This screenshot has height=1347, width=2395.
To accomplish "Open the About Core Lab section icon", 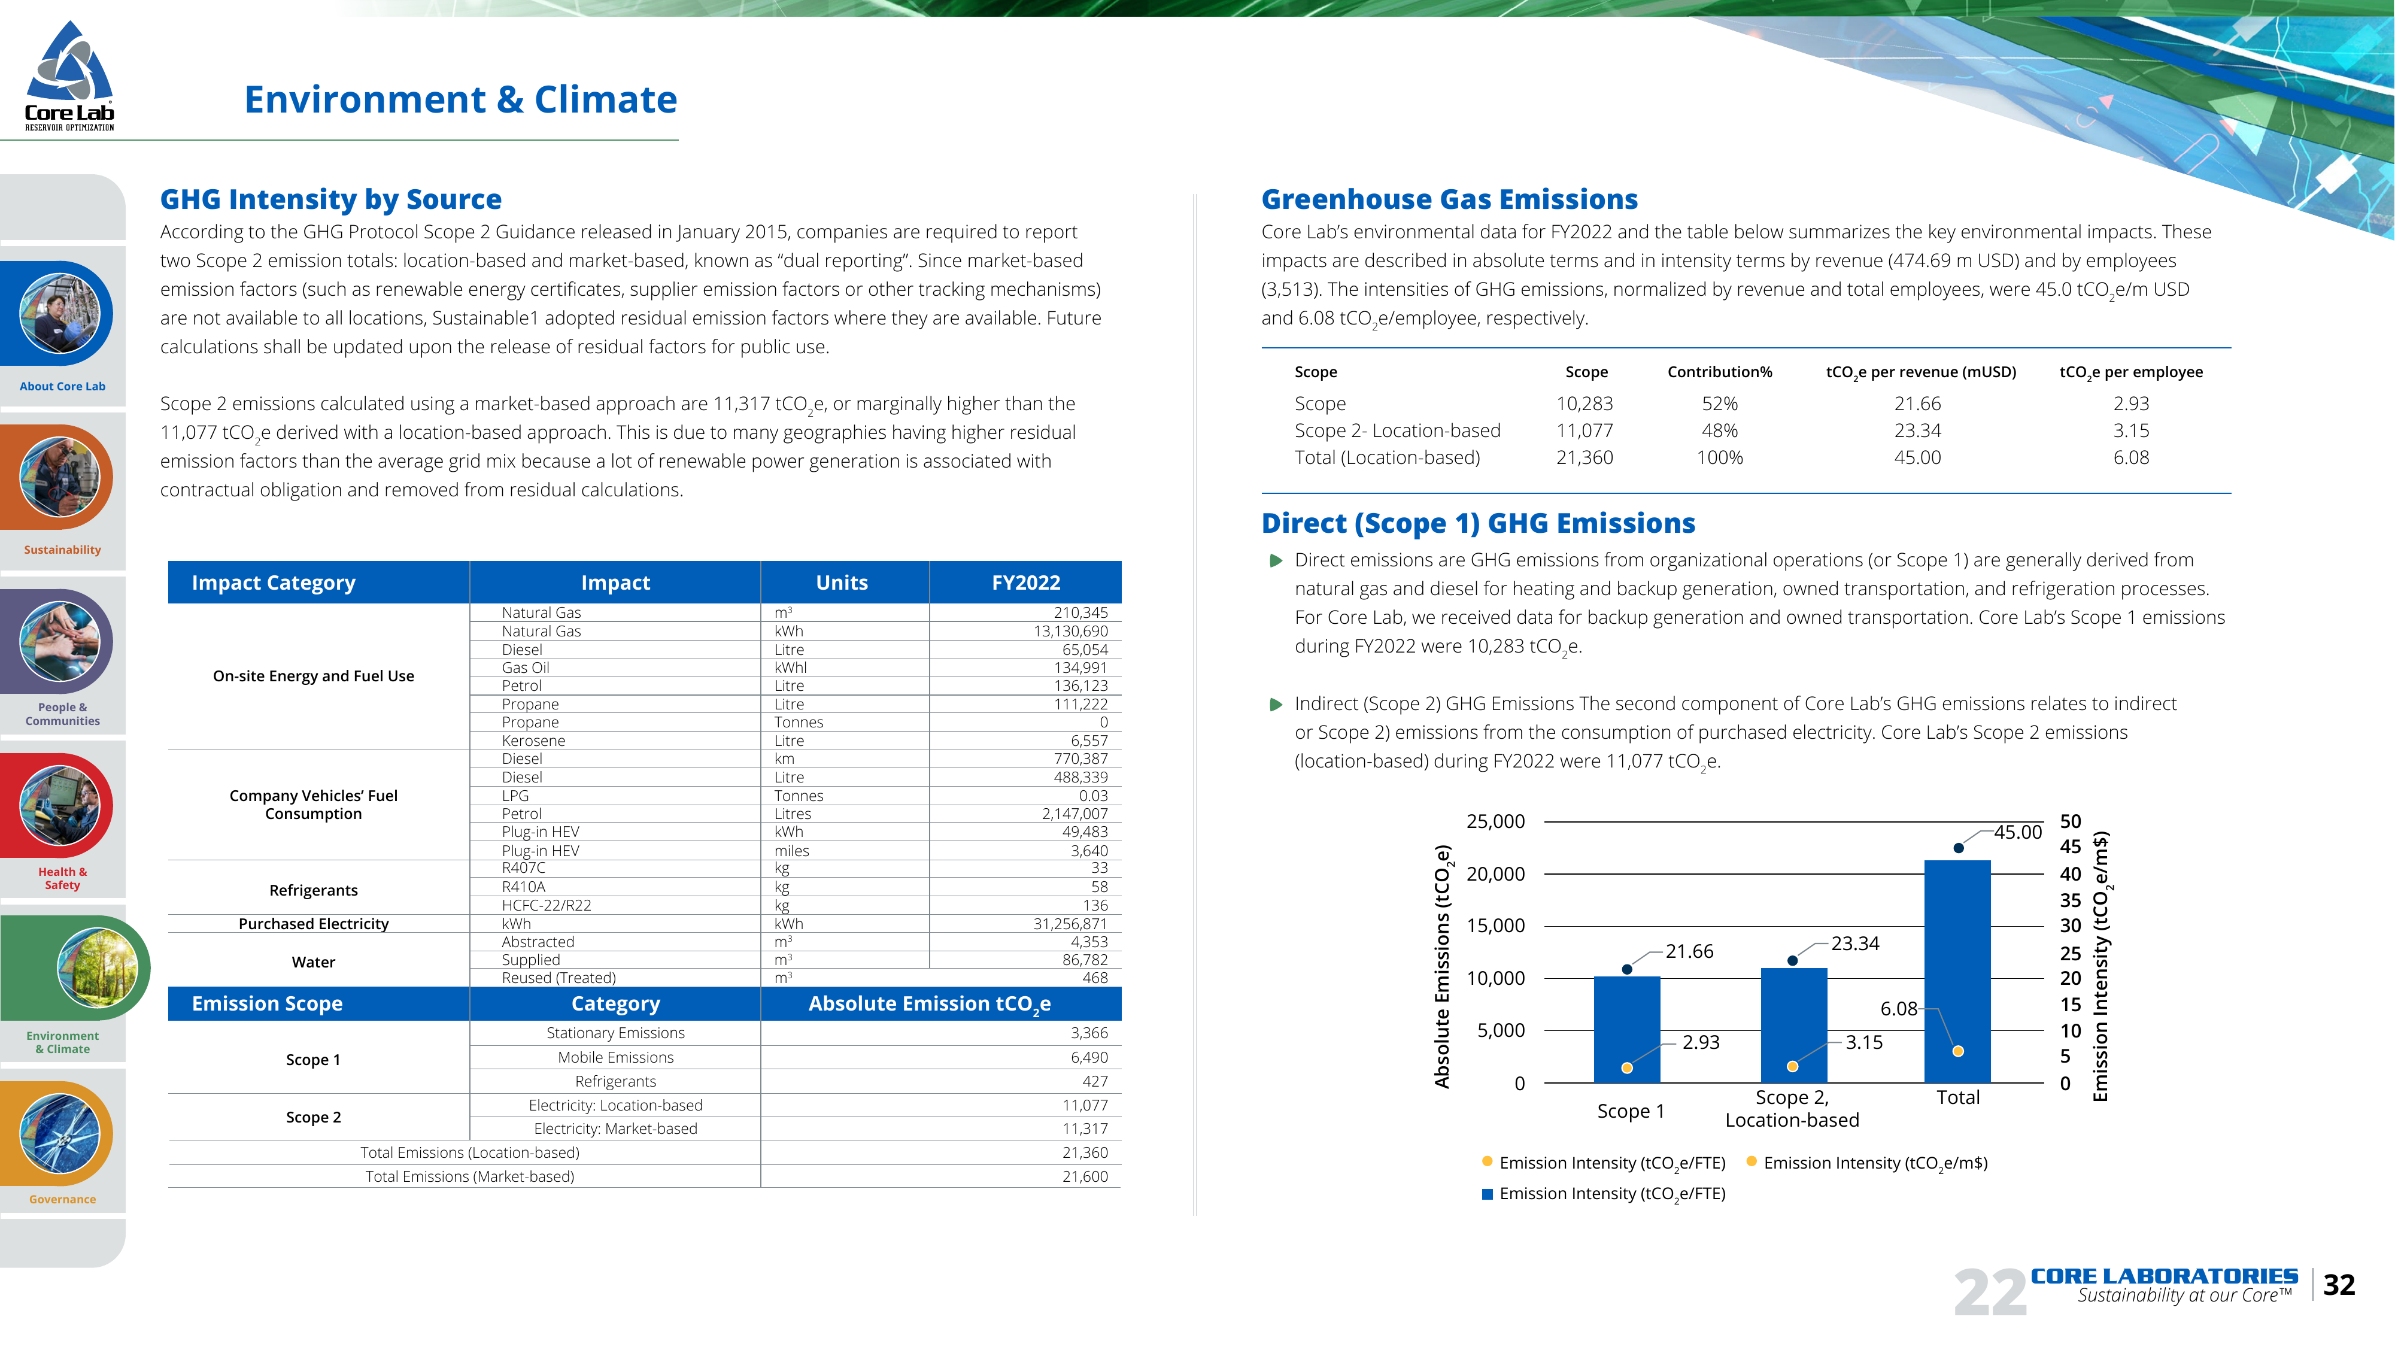I will 60,313.
